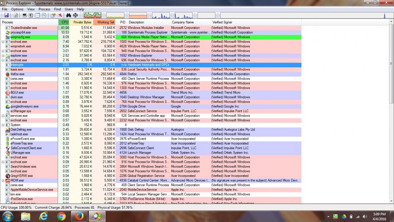
Task: Collapse the explorer.exe tree node
Action: [x=3, y=56]
